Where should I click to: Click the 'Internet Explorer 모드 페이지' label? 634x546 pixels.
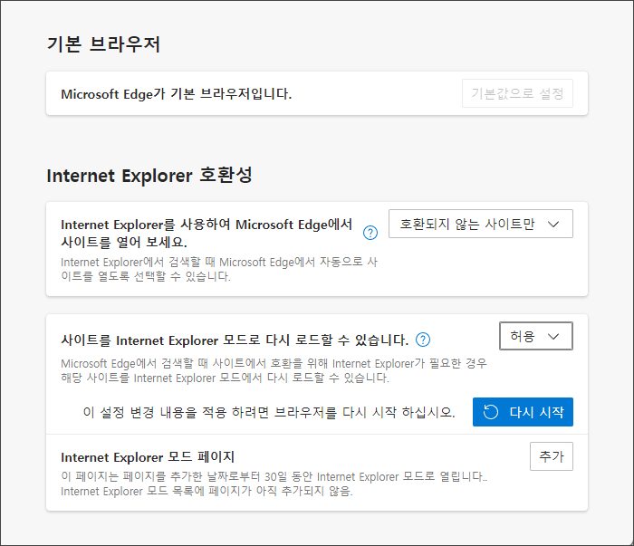(148, 457)
